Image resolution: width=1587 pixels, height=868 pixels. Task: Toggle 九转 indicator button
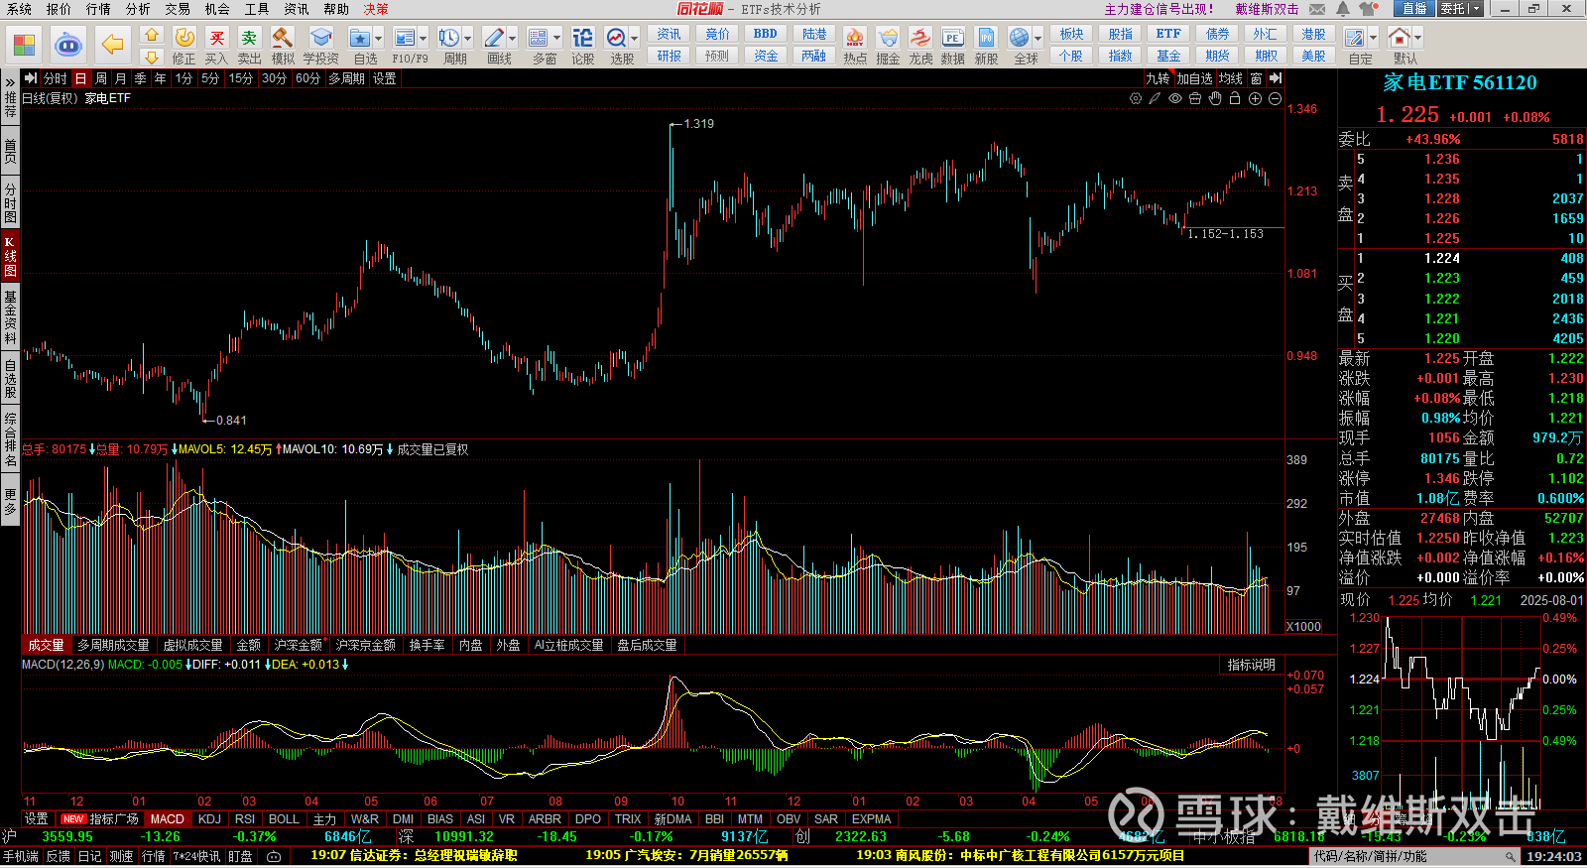[x=1158, y=78]
